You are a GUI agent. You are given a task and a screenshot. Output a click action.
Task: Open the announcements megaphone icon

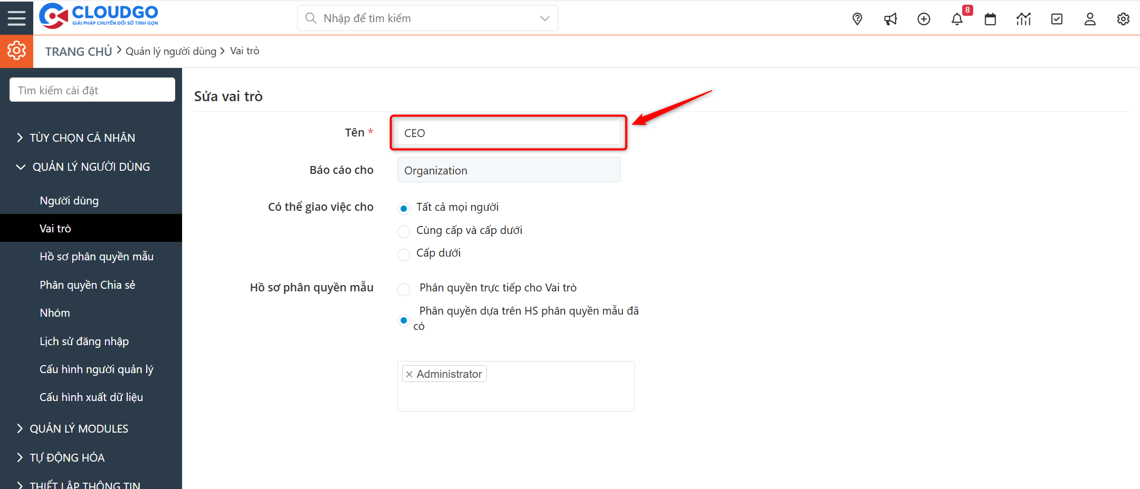tap(890, 18)
